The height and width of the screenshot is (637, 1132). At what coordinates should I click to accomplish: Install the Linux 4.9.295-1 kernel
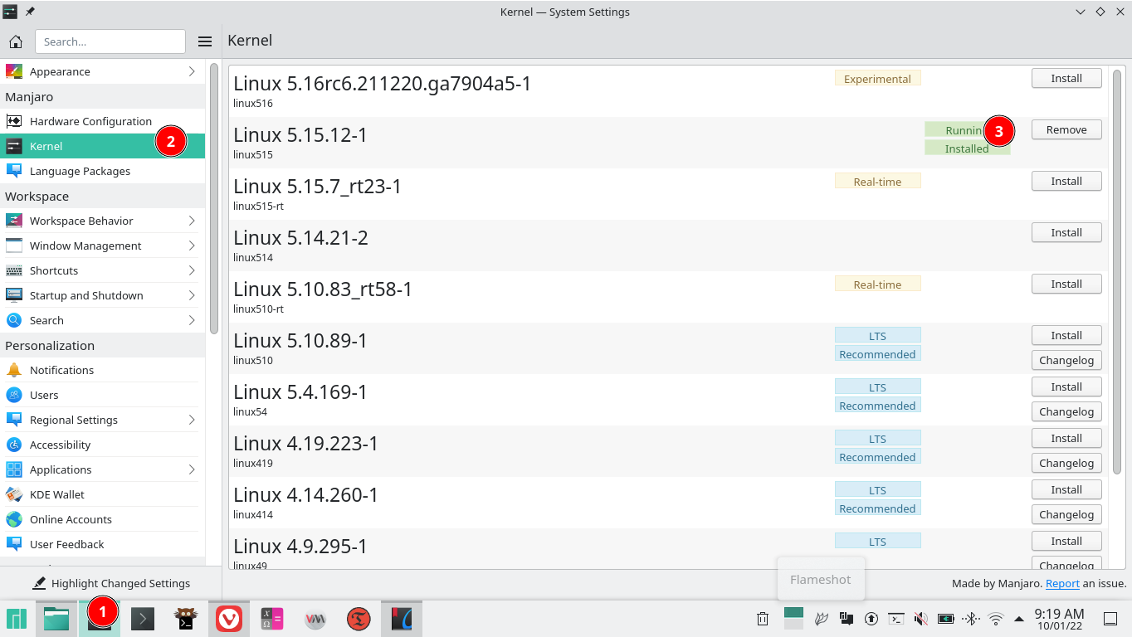click(1066, 541)
